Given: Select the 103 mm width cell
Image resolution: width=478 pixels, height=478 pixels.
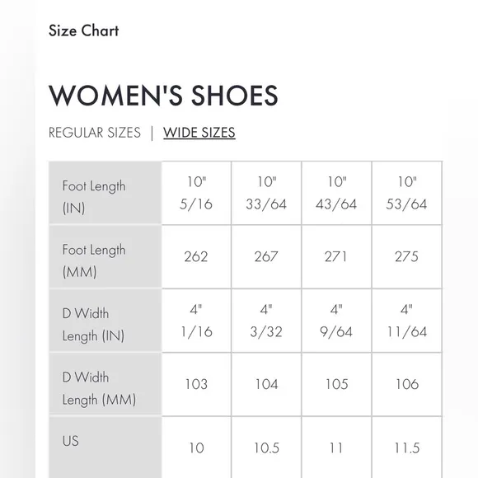Looking at the screenshot, I should pos(196,384).
